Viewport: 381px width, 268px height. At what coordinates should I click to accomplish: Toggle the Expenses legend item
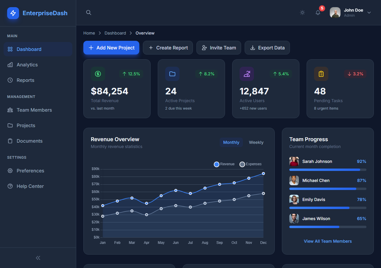pyautogui.click(x=251, y=164)
